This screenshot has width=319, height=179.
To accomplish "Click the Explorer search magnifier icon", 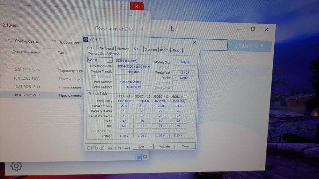I will pyautogui.click(x=142, y=30).
